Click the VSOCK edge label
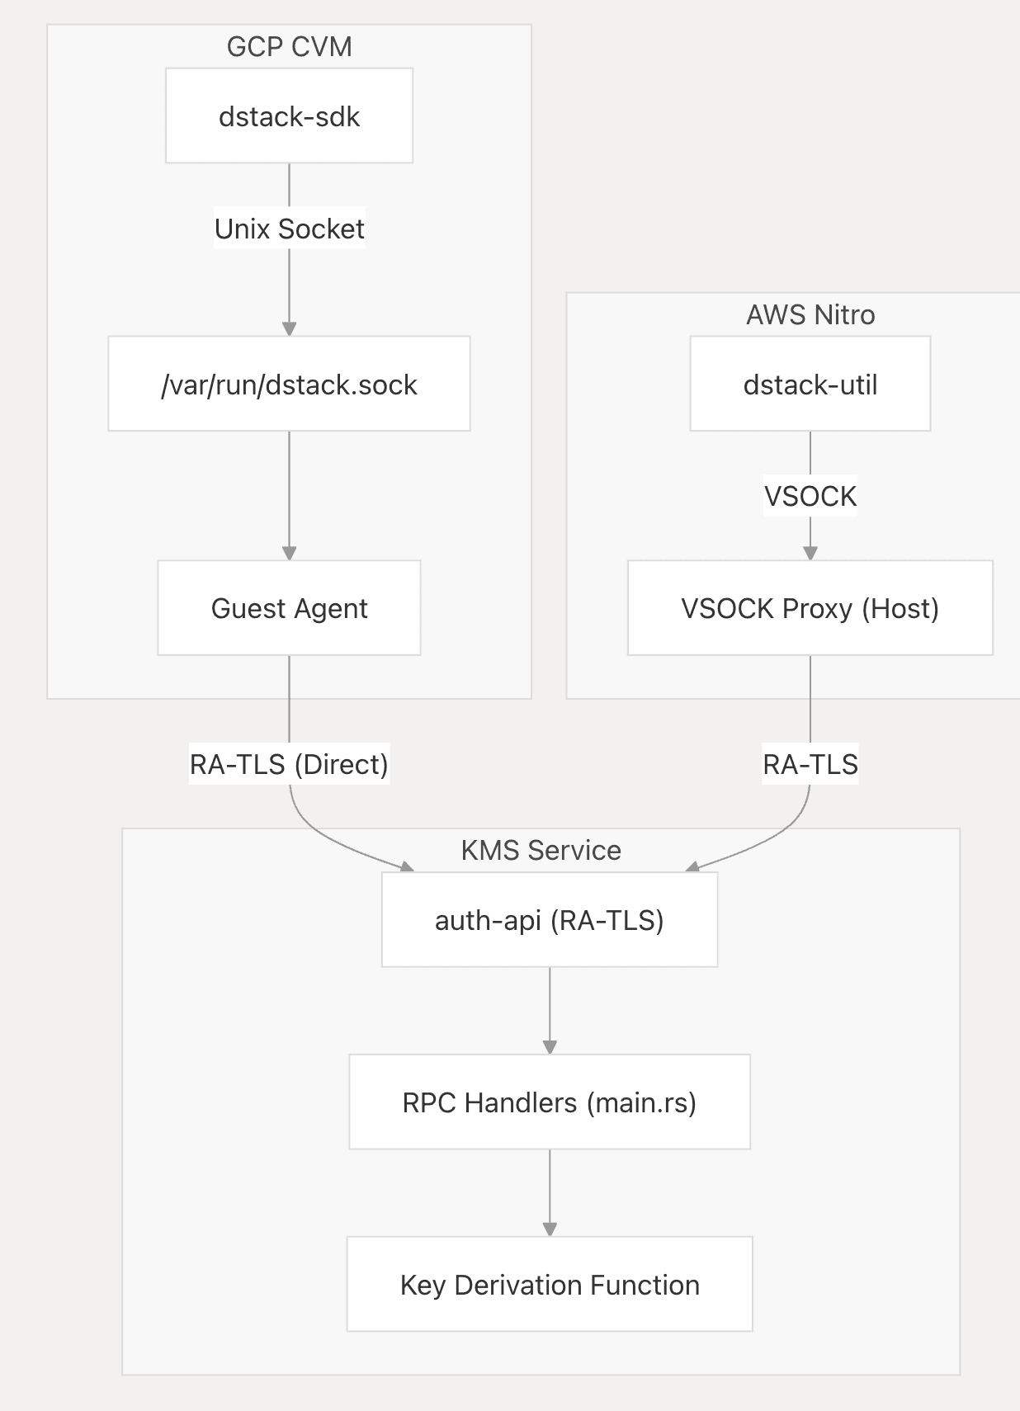1020x1411 pixels. click(x=810, y=496)
